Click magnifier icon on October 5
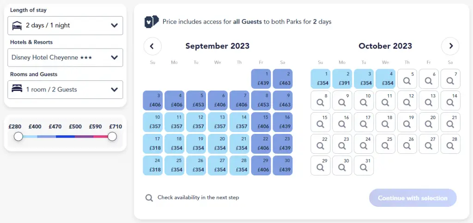Screen dimensions: 473x223 click(407, 81)
